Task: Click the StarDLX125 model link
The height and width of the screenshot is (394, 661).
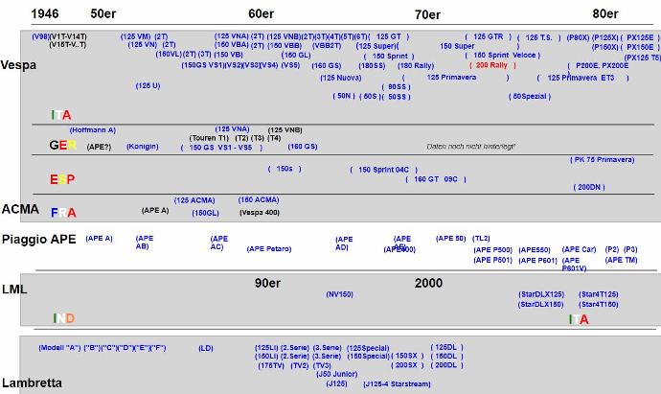Action: (541, 293)
